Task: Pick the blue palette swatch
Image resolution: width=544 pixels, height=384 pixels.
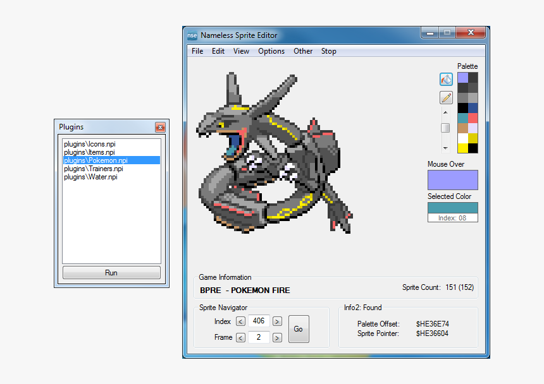Action: coord(473,108)
